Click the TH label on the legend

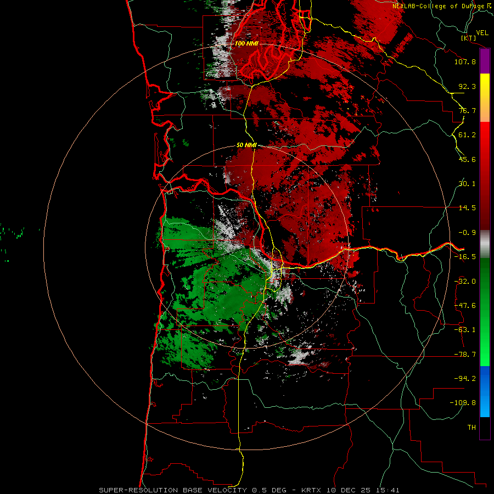coord(471,428)
